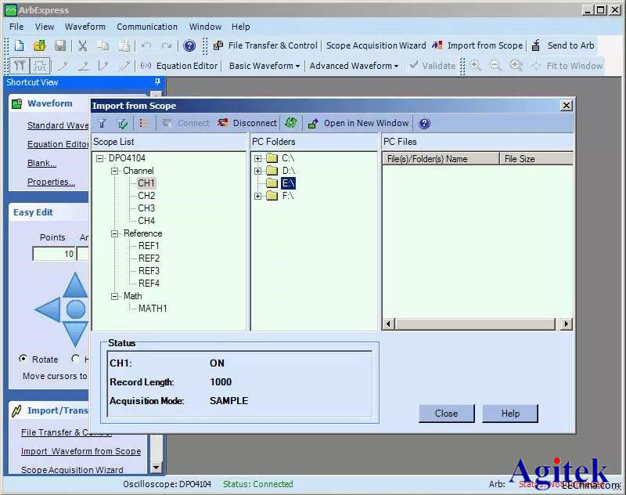The image size is (626, 495).
Task: Select MATH1 in Scope List
Action: 153,309
